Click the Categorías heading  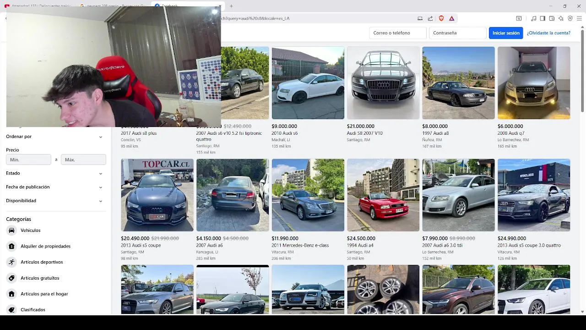18,219
